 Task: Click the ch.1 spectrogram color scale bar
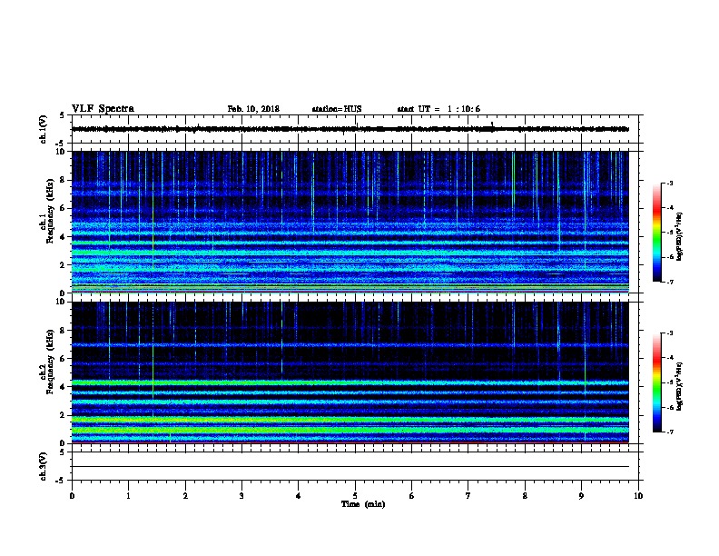point(657,233)
